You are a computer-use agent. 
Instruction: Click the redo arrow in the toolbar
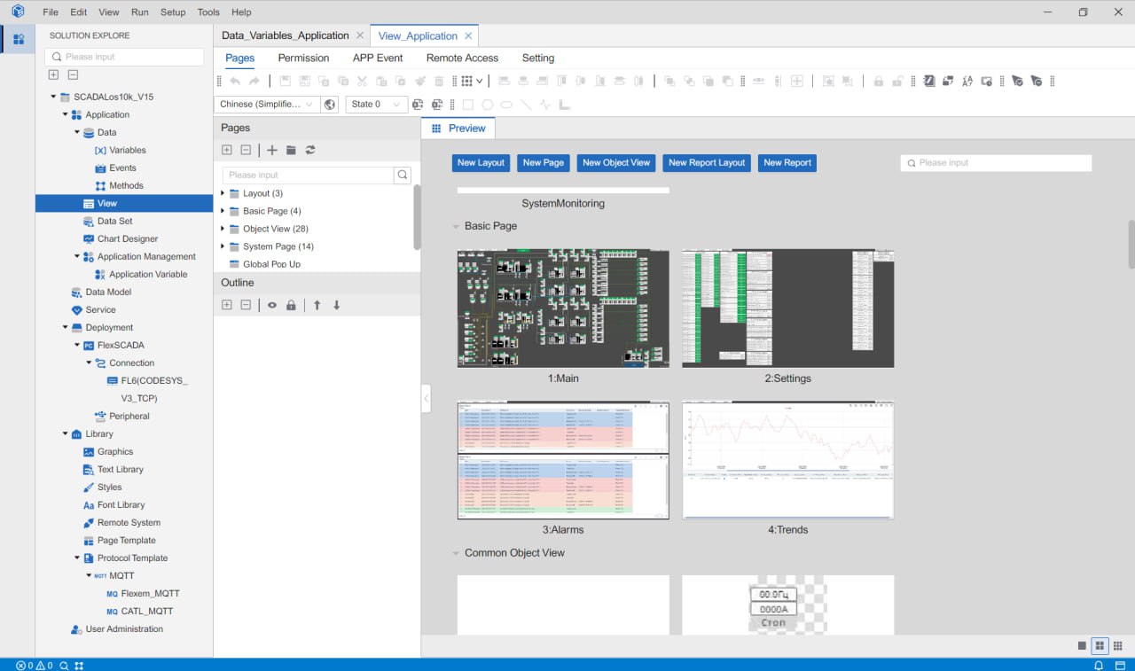coord(254,81)
